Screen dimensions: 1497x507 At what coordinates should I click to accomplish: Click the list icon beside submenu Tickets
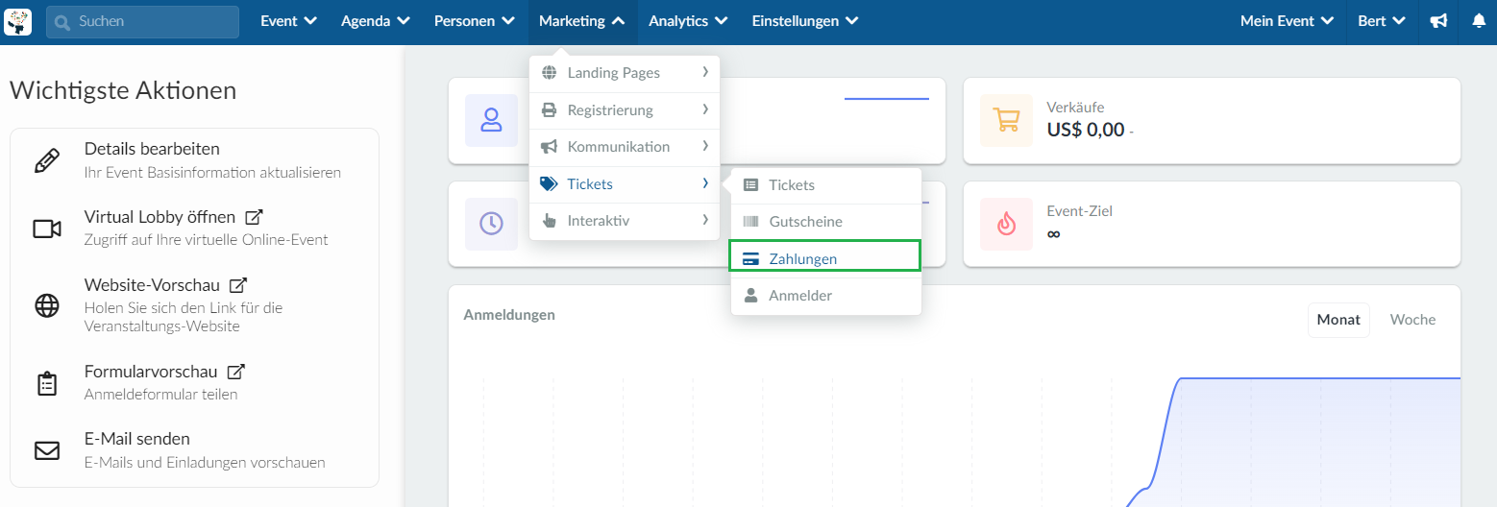point(750,185)
